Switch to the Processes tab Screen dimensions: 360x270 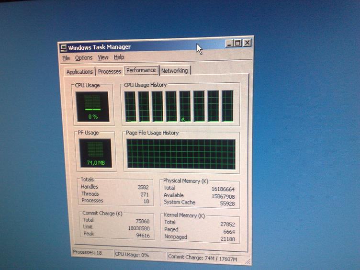point(109,71)
